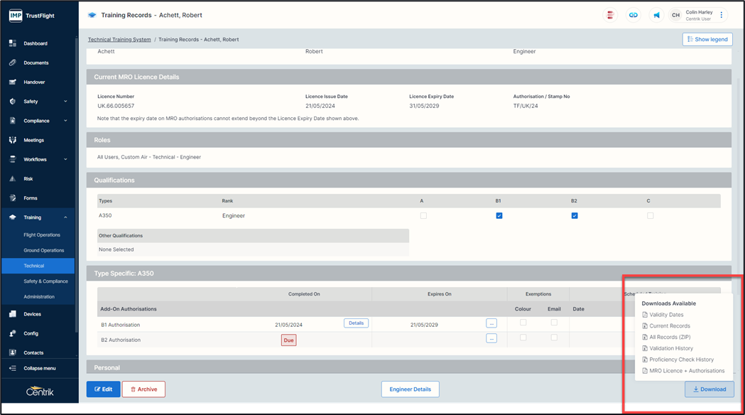Select the Technical training item
Screen dimensions: 745x415
[38, 266]
